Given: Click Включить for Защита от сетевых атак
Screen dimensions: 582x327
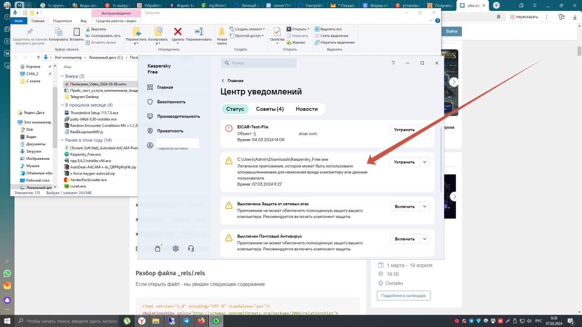Looking at the screenshot, I should click(x=405, y=207).
